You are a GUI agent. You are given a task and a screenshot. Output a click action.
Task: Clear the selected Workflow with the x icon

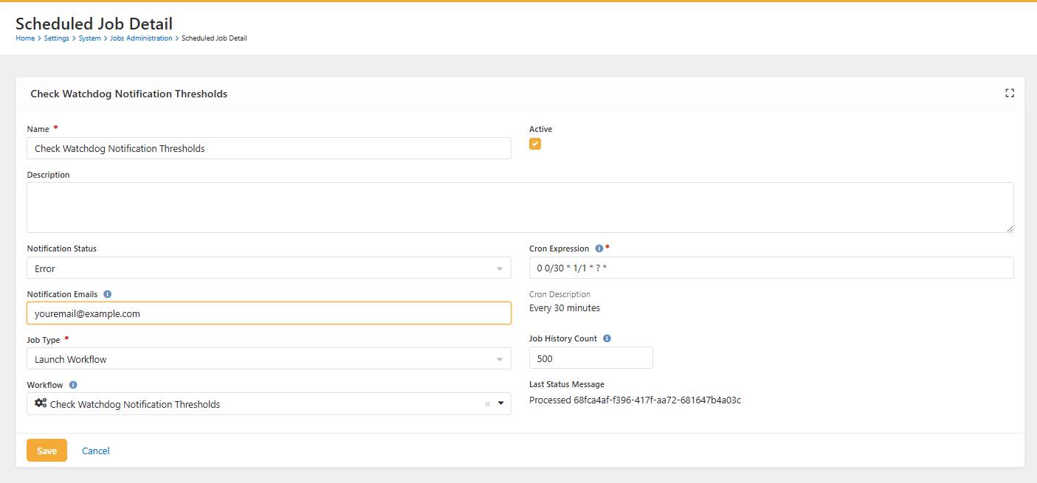[x=487, y=404]
